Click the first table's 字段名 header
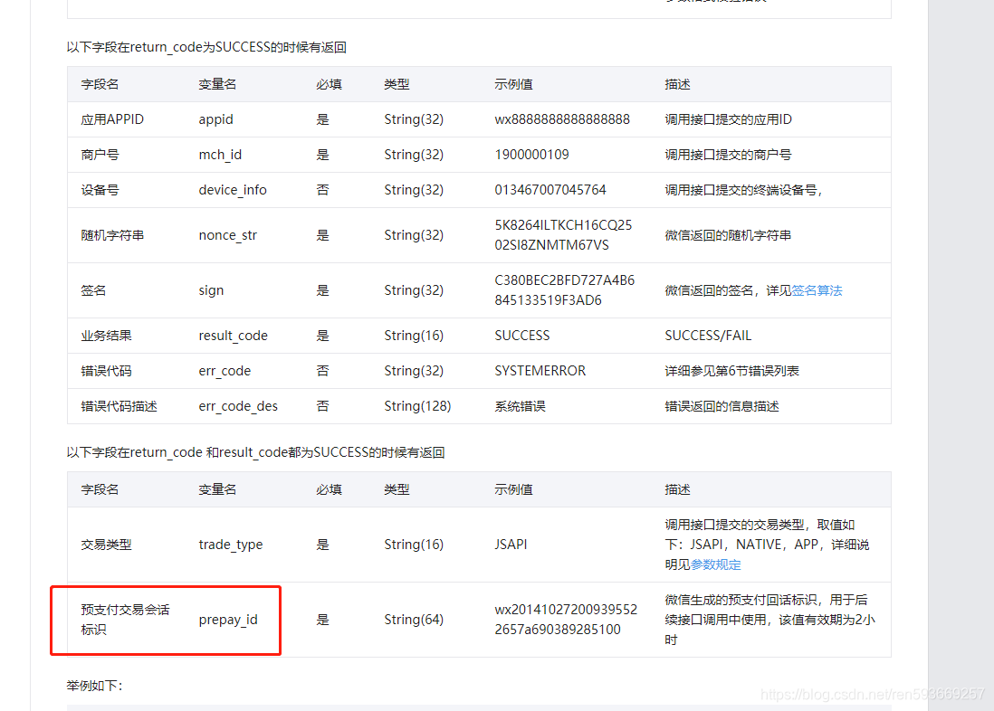 [x=100, y=84]
